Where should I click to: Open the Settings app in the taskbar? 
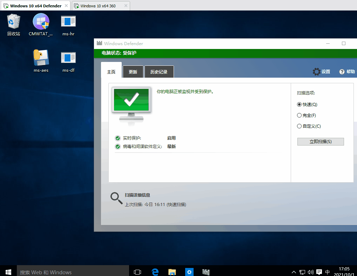[189, 272]
